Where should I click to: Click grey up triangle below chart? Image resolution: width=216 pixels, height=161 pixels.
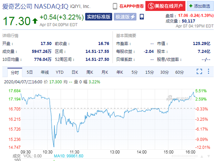[202, 156]
